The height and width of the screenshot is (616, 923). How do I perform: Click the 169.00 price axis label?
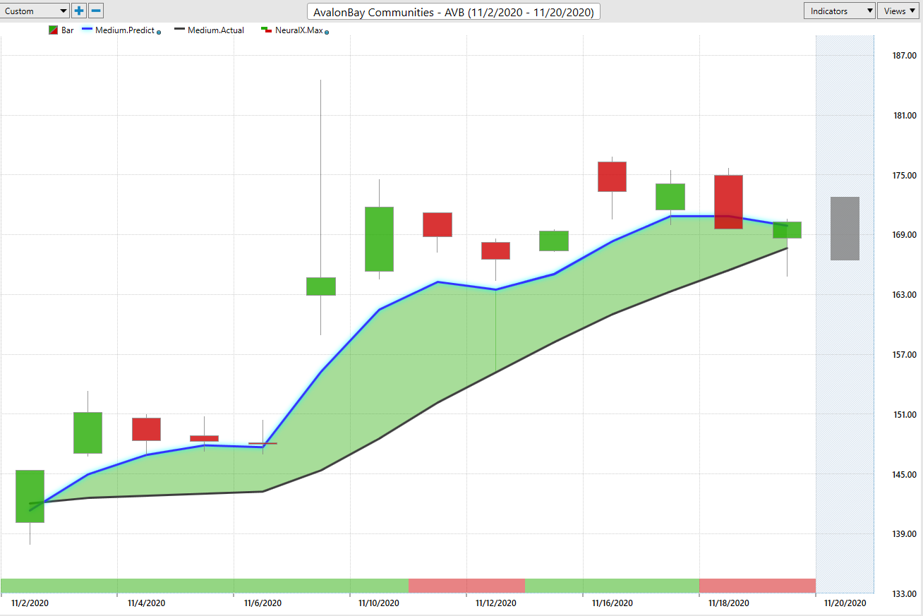(x=905, y=235)
